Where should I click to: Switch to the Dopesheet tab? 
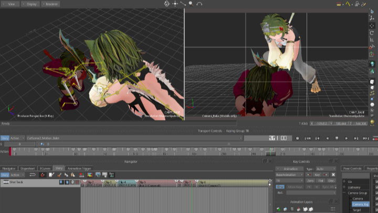pos(28,169)
